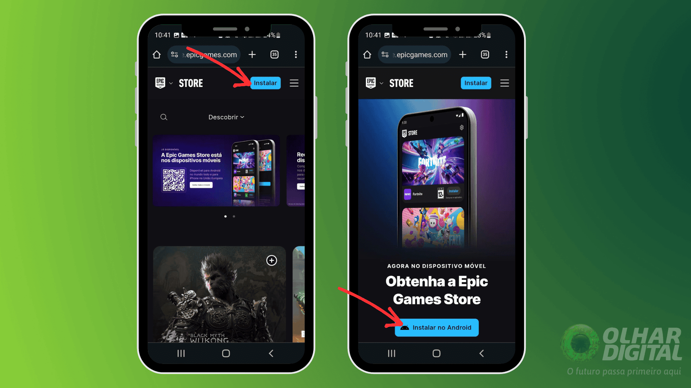Screen dimensions: 691x388
Task: Click the hamburger menu icon right screen
Action: tap(505, 83)
